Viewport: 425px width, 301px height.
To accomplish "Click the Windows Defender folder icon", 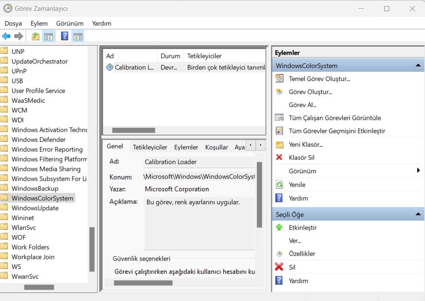I will point(4,139).
